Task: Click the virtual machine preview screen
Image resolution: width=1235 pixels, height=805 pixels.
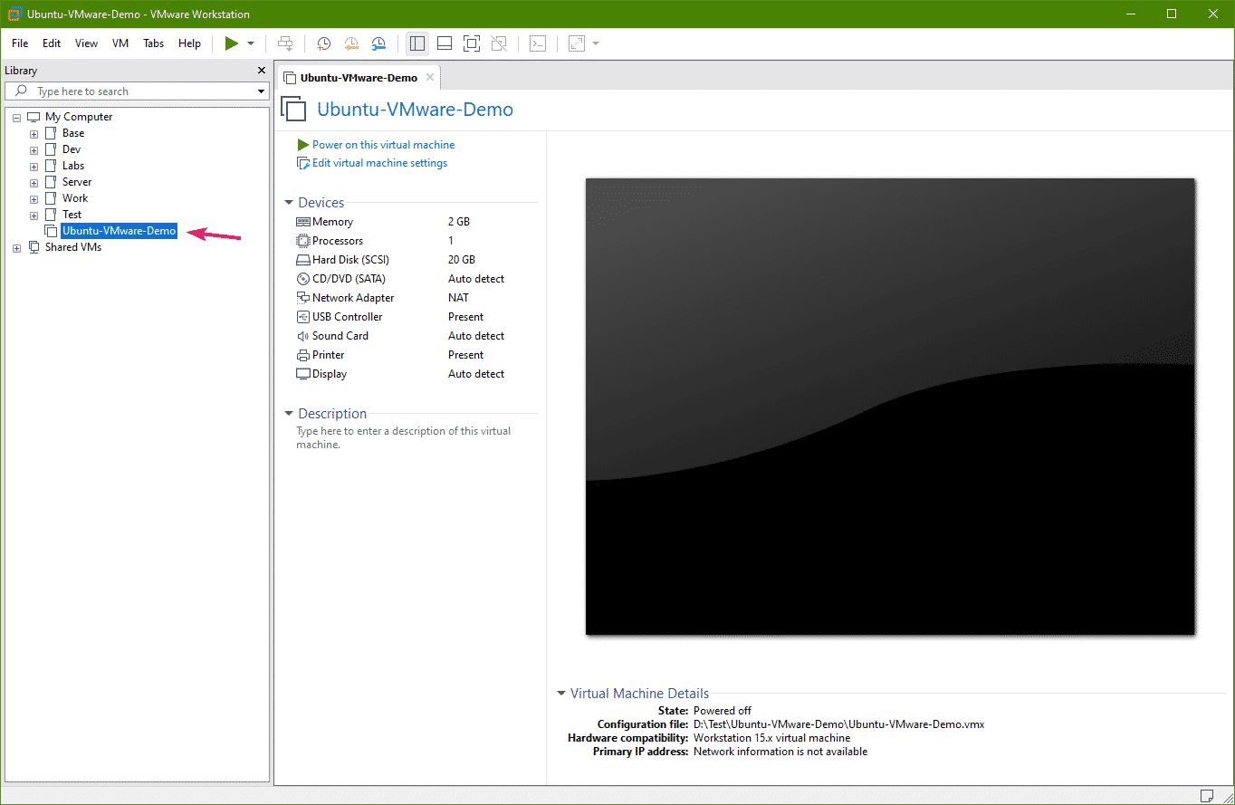Action: pos(890,407)
